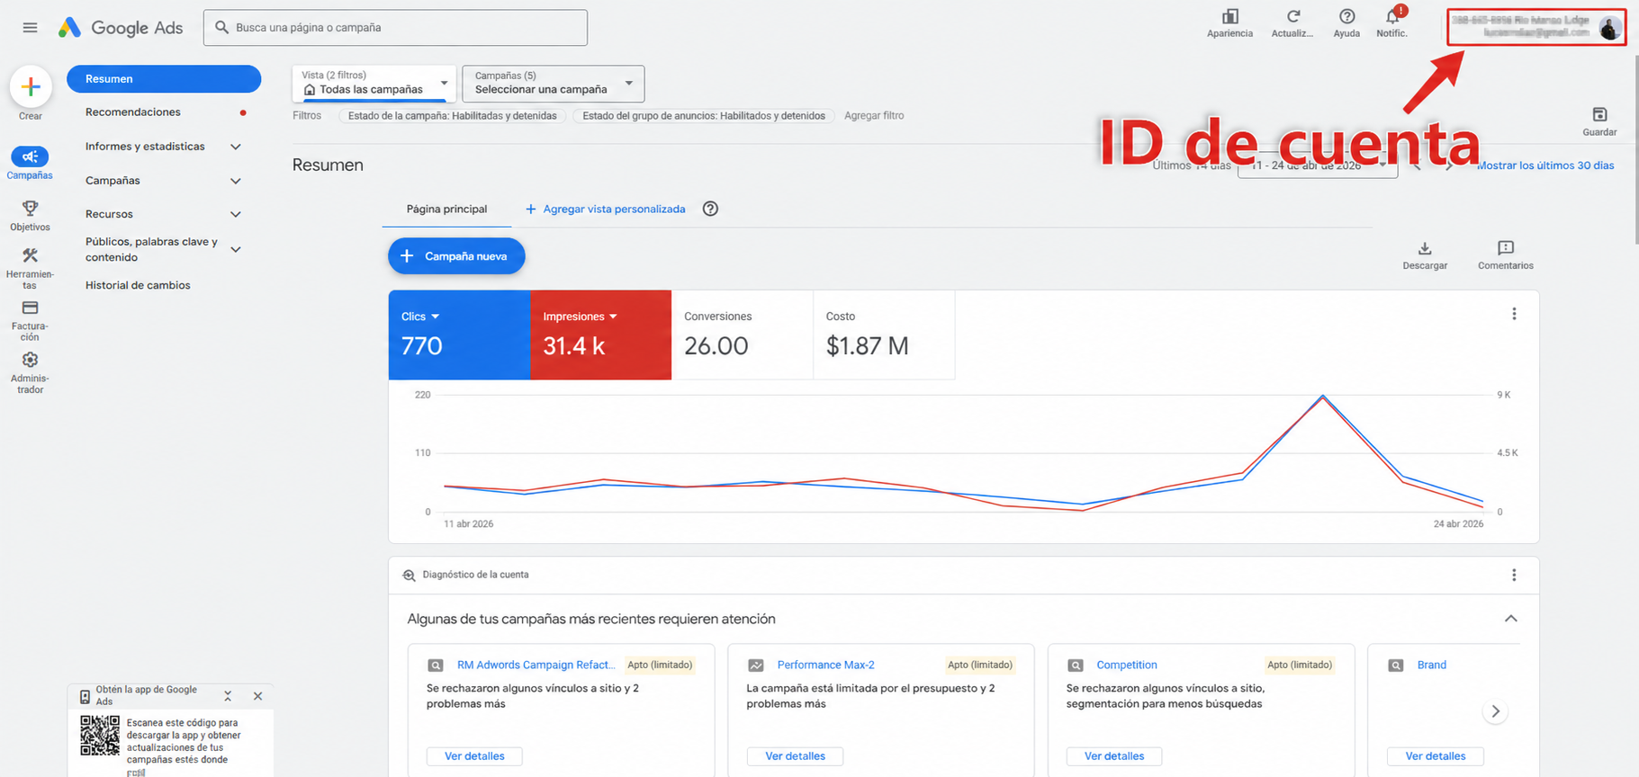Click the Google Ads logo
The height and width of the screenshot is (777, 1639).
121,28
